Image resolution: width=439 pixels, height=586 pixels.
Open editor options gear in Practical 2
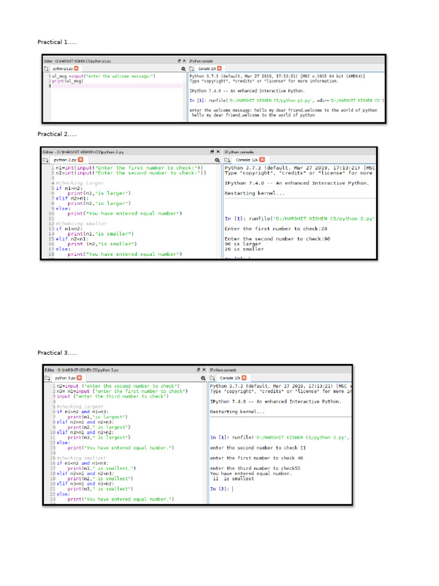(x=217, y=160)
